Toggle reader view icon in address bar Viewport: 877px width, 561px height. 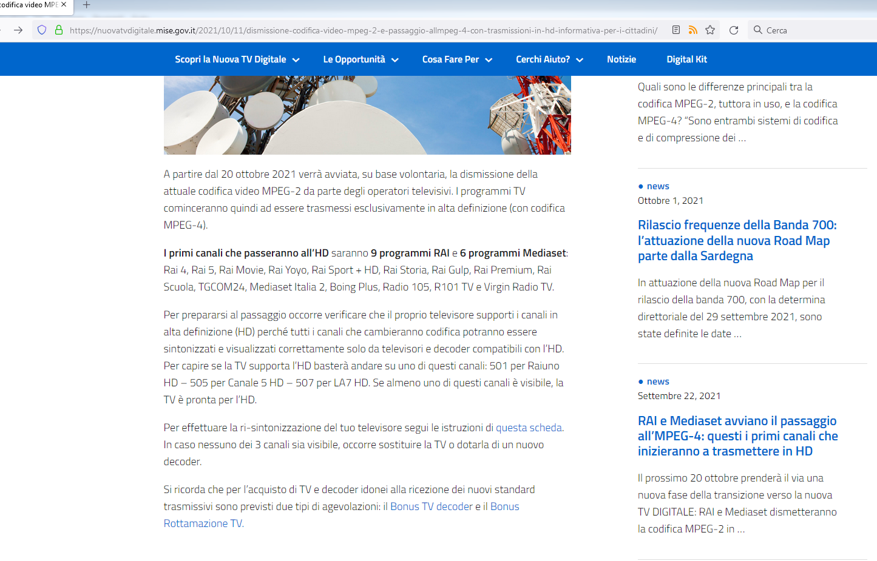(676, 30)
